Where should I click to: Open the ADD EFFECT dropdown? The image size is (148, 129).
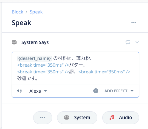point(119,91)
